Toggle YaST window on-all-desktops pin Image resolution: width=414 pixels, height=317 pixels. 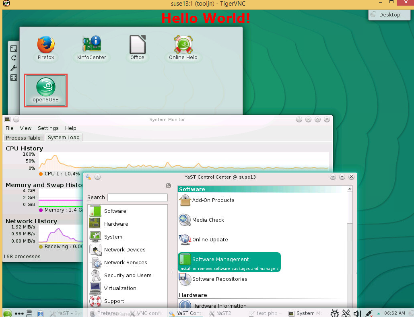click(98, 177)
